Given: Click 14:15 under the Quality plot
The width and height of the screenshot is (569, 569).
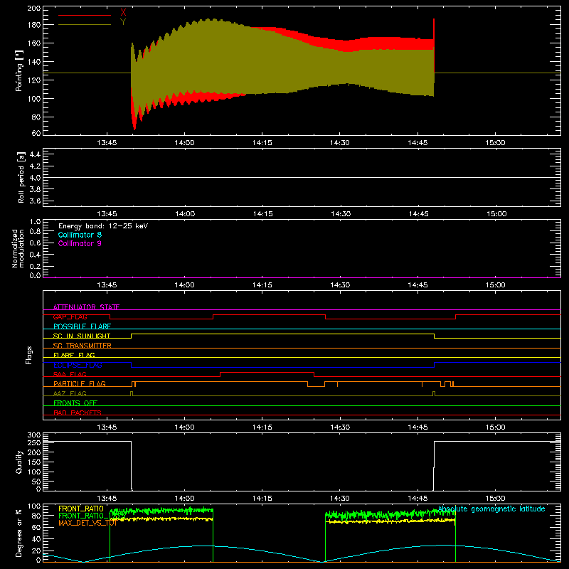Looking at the screenshot, I should tap(262, 499).
